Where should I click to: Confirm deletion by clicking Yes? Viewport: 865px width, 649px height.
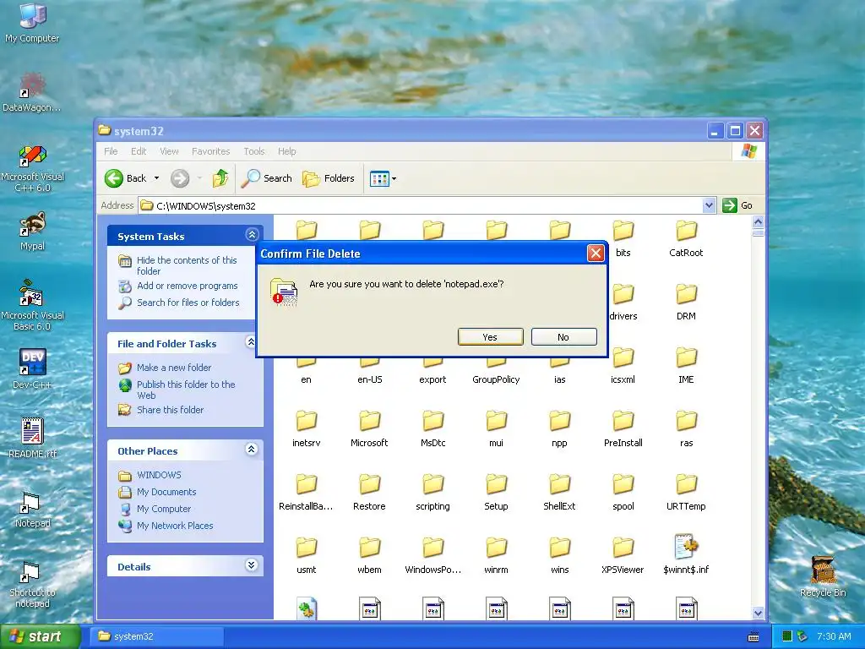[x=491, y=336]
